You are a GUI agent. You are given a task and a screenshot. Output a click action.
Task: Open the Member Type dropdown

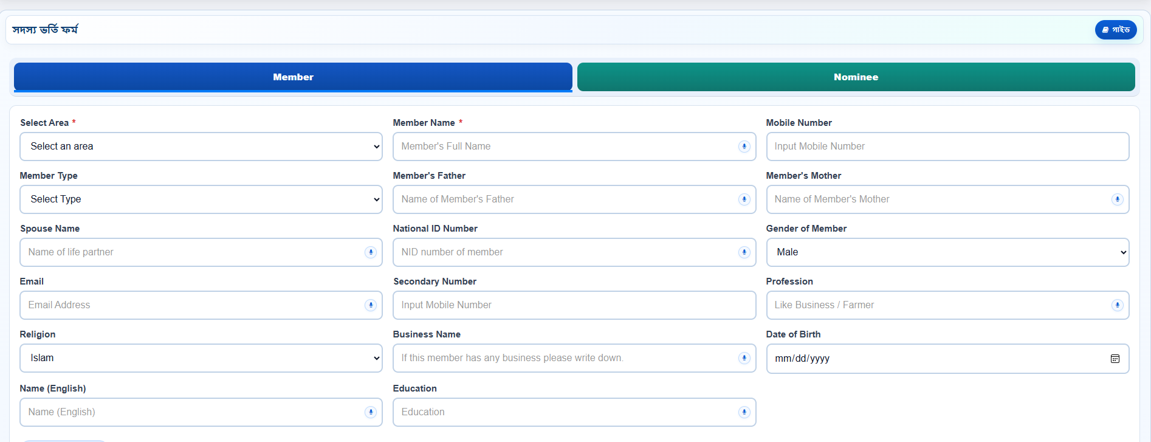(x=201, y=199)
